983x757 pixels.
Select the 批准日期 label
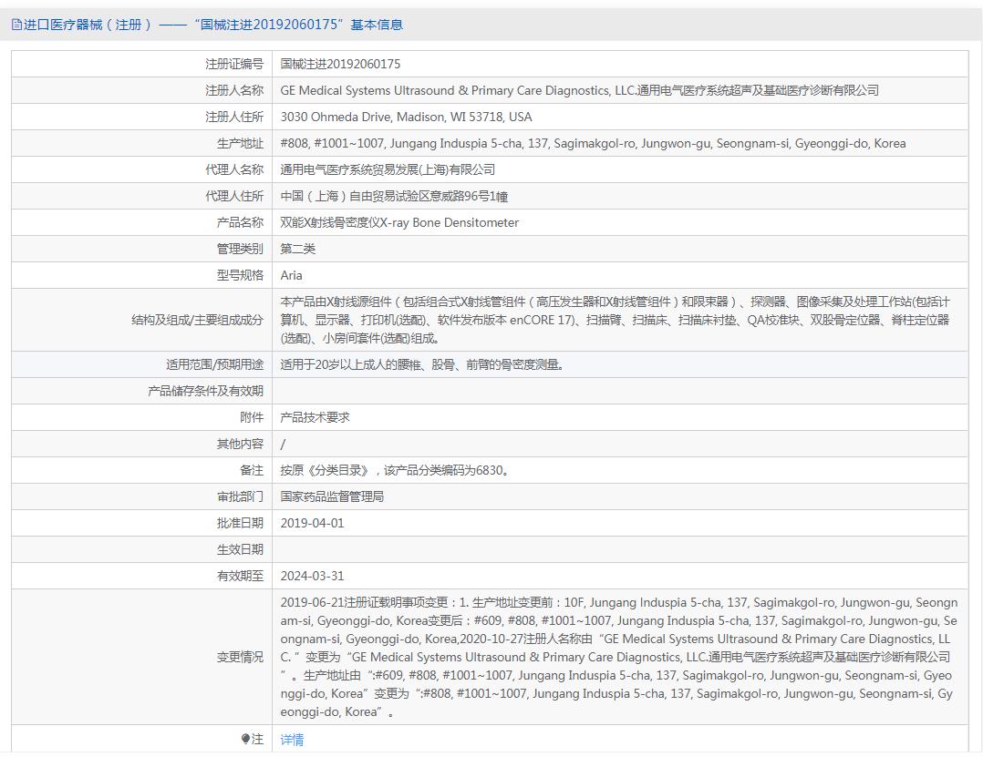240,523
